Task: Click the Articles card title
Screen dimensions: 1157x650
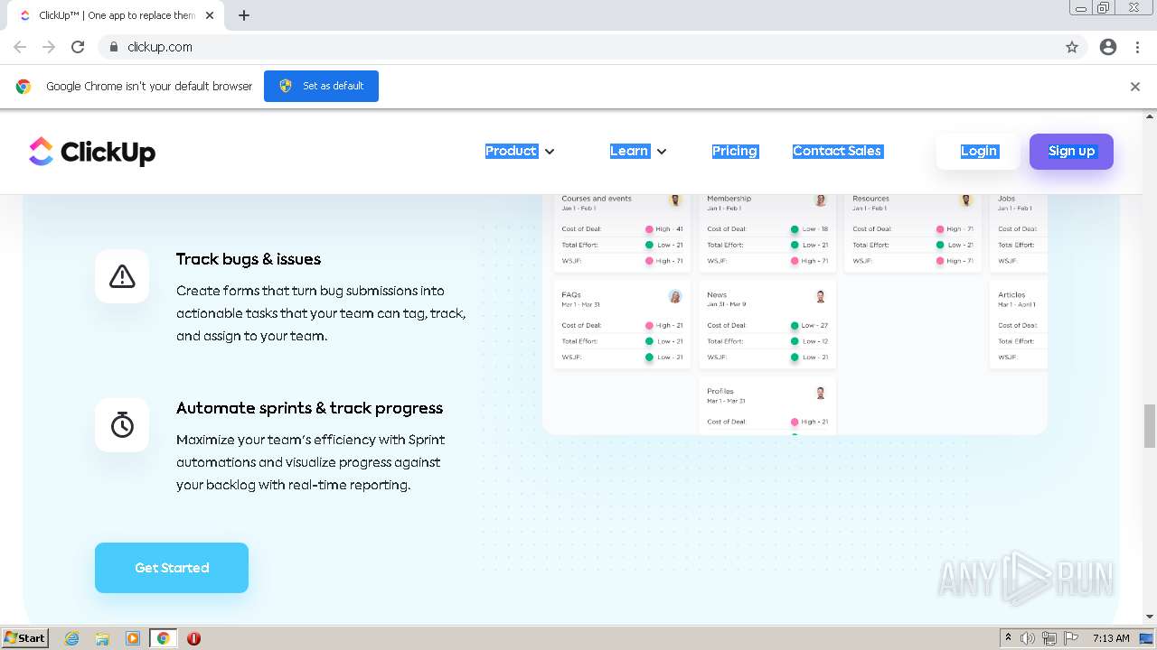Action: (1011, 294)
